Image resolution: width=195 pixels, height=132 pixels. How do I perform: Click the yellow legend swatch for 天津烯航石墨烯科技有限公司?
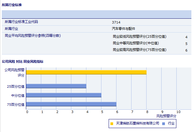[x=112, y=124]
